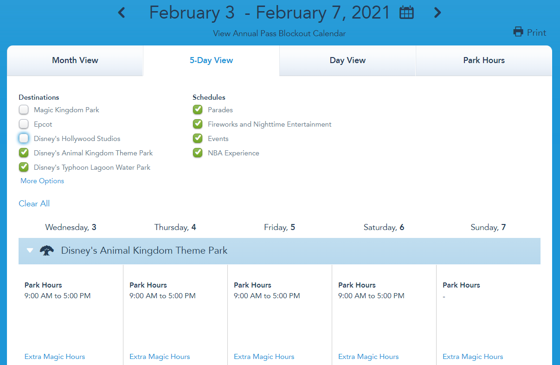Turn off the Parades schedule checkbox
The image size is (560, 365).
click(x=198, y=110)
